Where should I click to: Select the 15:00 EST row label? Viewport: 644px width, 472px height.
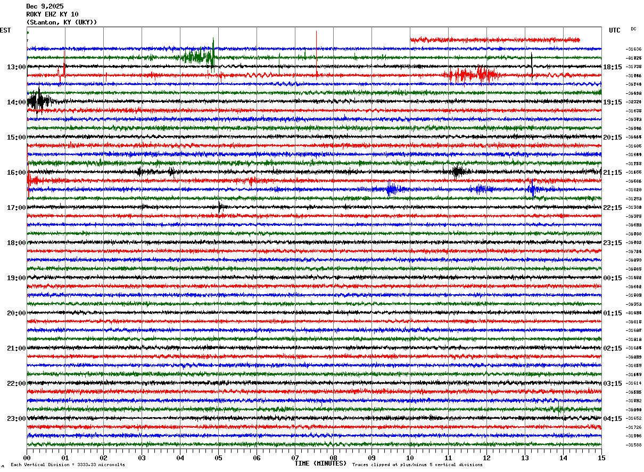pyautogui.click(x=16, y=137)
